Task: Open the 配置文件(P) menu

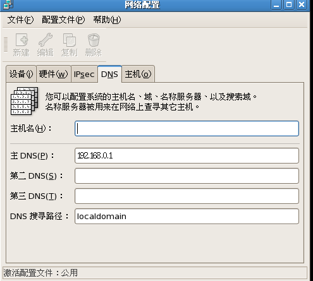Action: [x=63, y=20]
